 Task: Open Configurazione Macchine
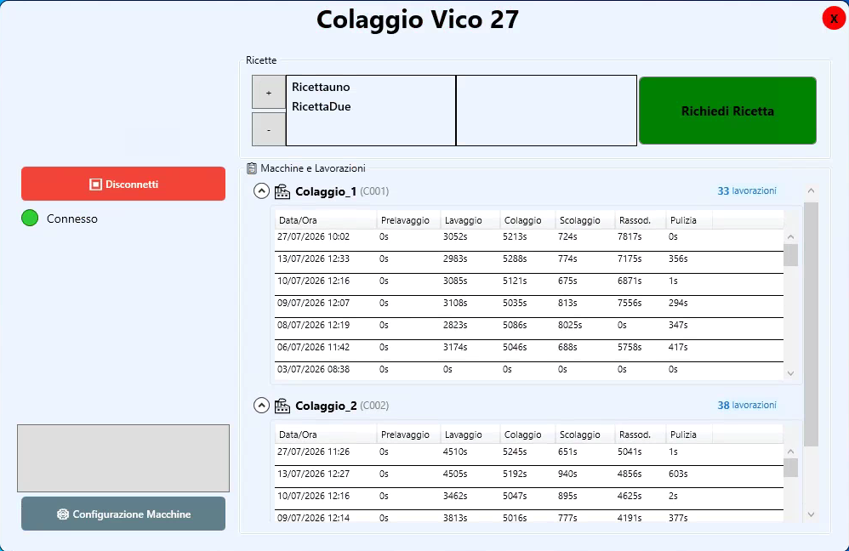click(x=123, y=514)
